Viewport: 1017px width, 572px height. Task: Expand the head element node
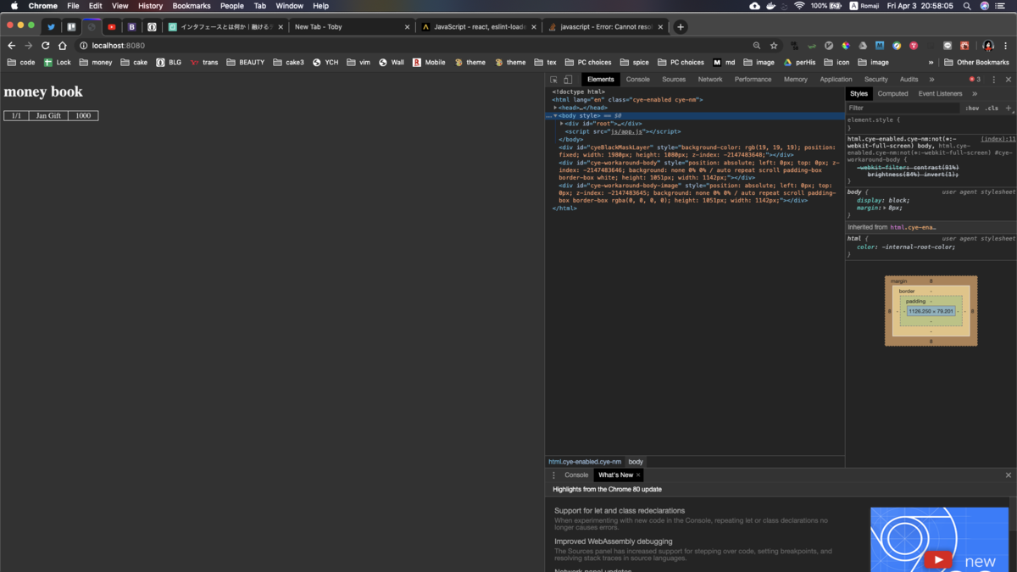coord(556,108)
